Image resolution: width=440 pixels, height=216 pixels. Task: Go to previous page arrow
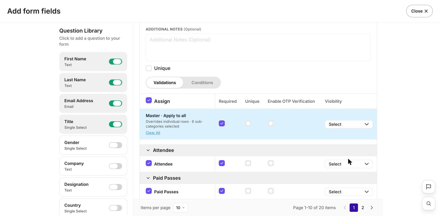[345, 208]
